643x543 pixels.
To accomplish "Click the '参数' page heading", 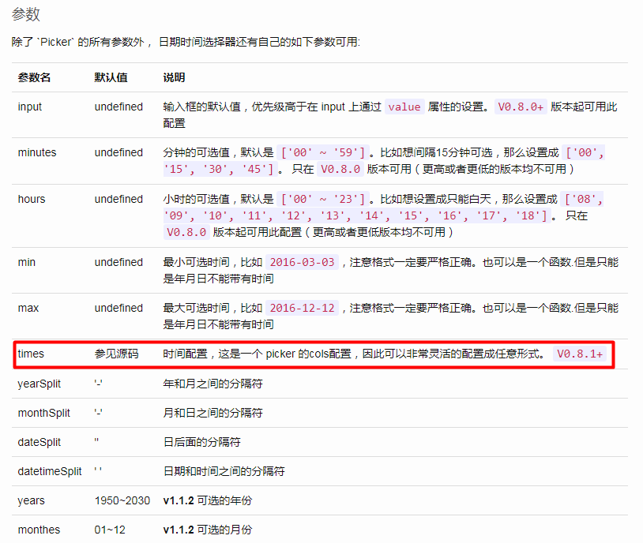I will (24, 14).
